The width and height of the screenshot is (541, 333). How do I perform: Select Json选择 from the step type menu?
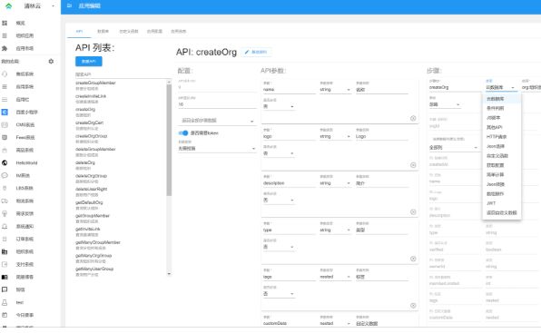tap(502, 146)
